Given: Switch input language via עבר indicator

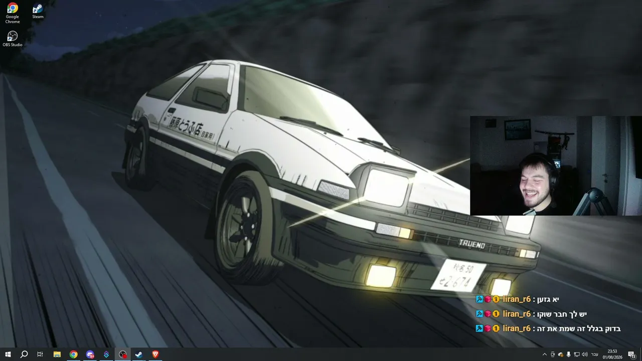Looking at the screenshot, I should (x=595, y=354).
